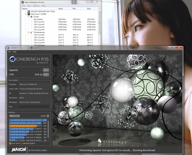Select ranking entry 2 Core i7-3930K 1096
Image resolution: width=192 pixels, height=155 pixels.
click(x=28, y=123)
